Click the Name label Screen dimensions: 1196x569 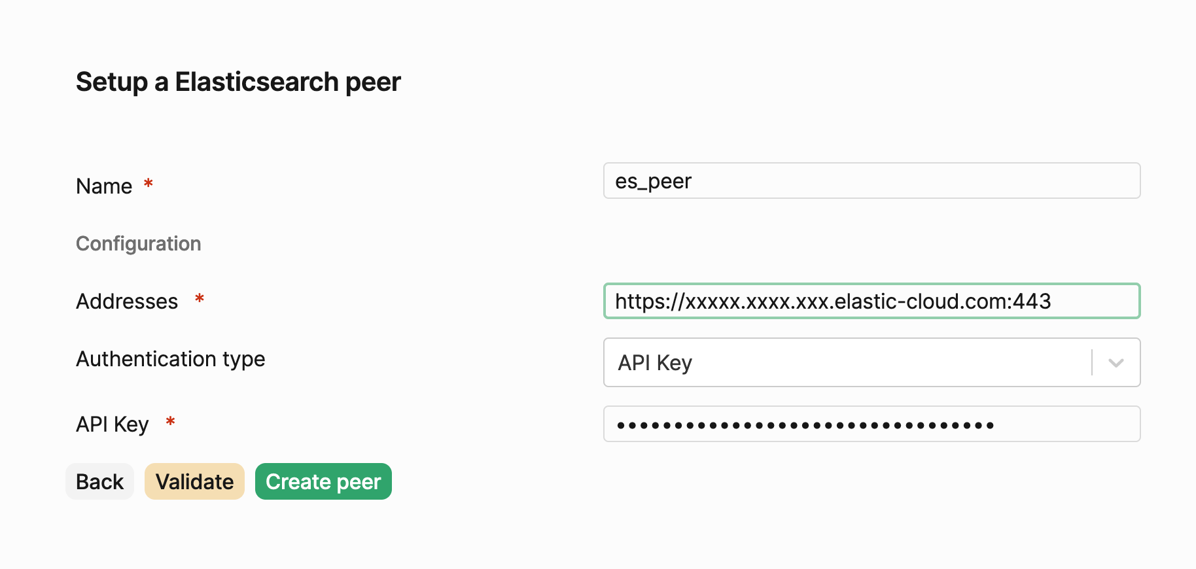click(x=103, y=186)
